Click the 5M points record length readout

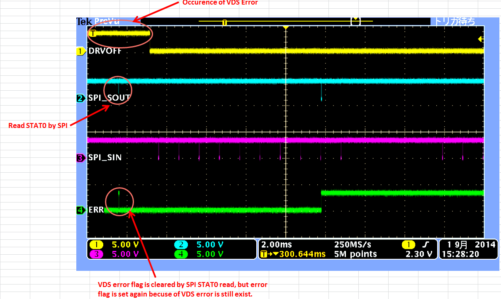pos(355,254)
